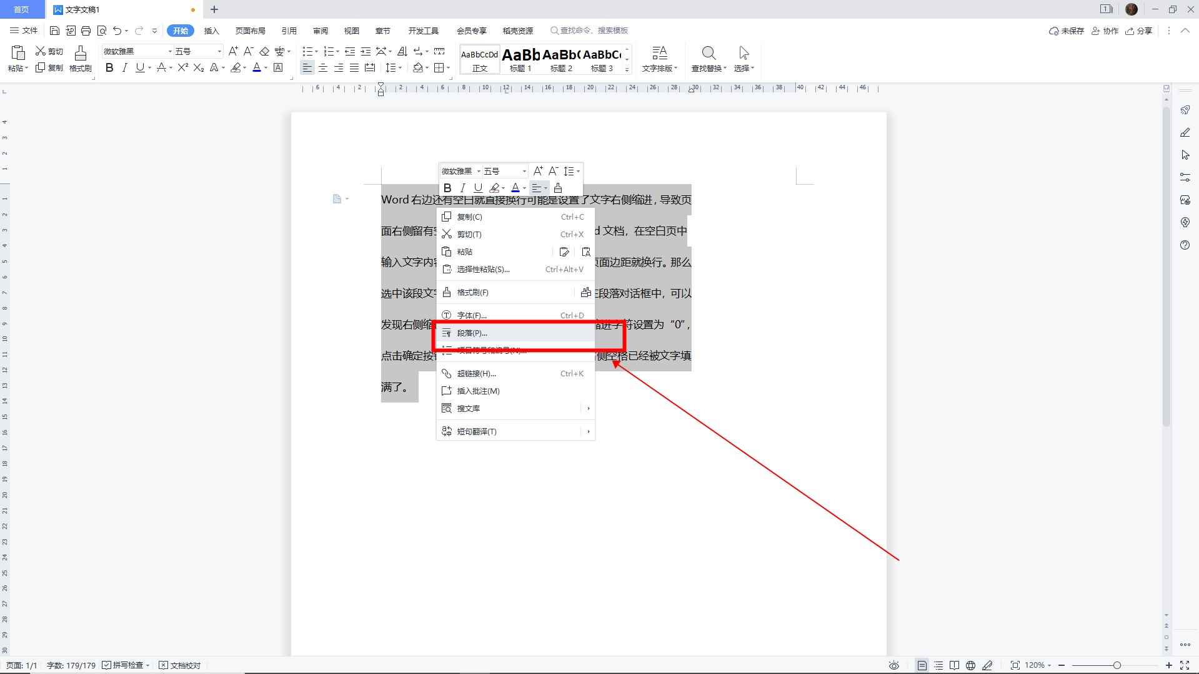Screen dimensions: 1199x674
Task: Click the 分享 share button
Action: click(1138, 30)
